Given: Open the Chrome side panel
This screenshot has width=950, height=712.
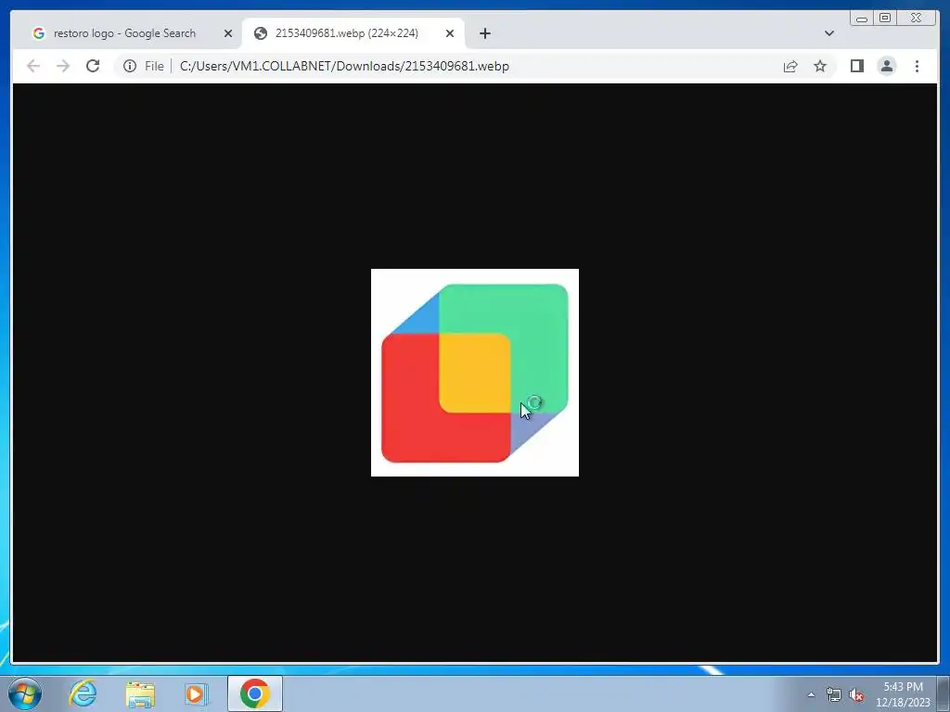Looking at the screenshot, I should click(x=856, y=66).
